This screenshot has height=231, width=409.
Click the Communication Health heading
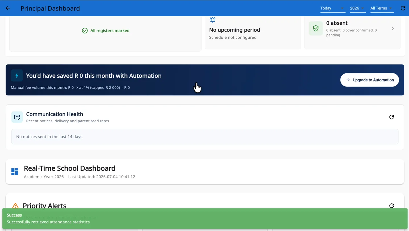point(55,114)
